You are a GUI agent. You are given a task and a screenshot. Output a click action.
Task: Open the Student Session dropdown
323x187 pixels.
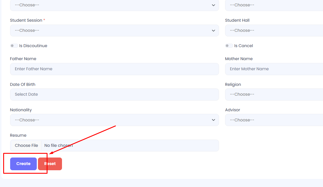[114, 31]
